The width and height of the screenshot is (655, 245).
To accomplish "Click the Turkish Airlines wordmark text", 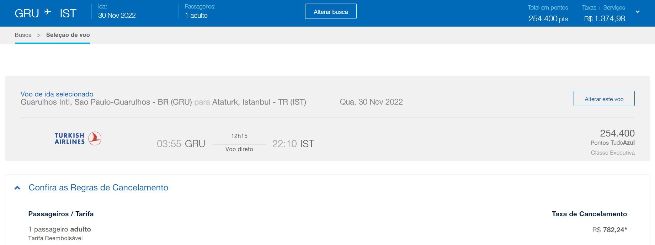I will coord(70,139).
